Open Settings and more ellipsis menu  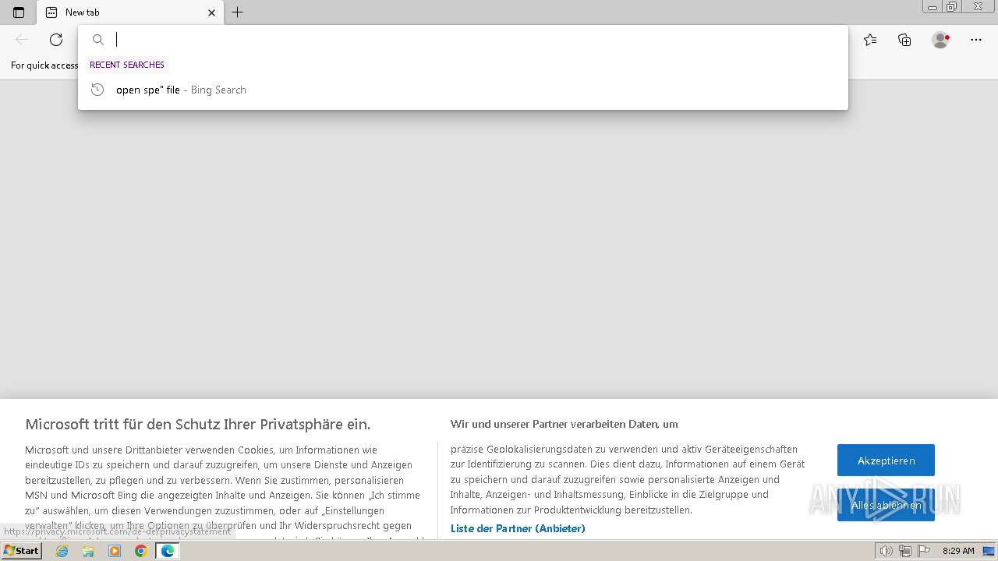(976, 40)
